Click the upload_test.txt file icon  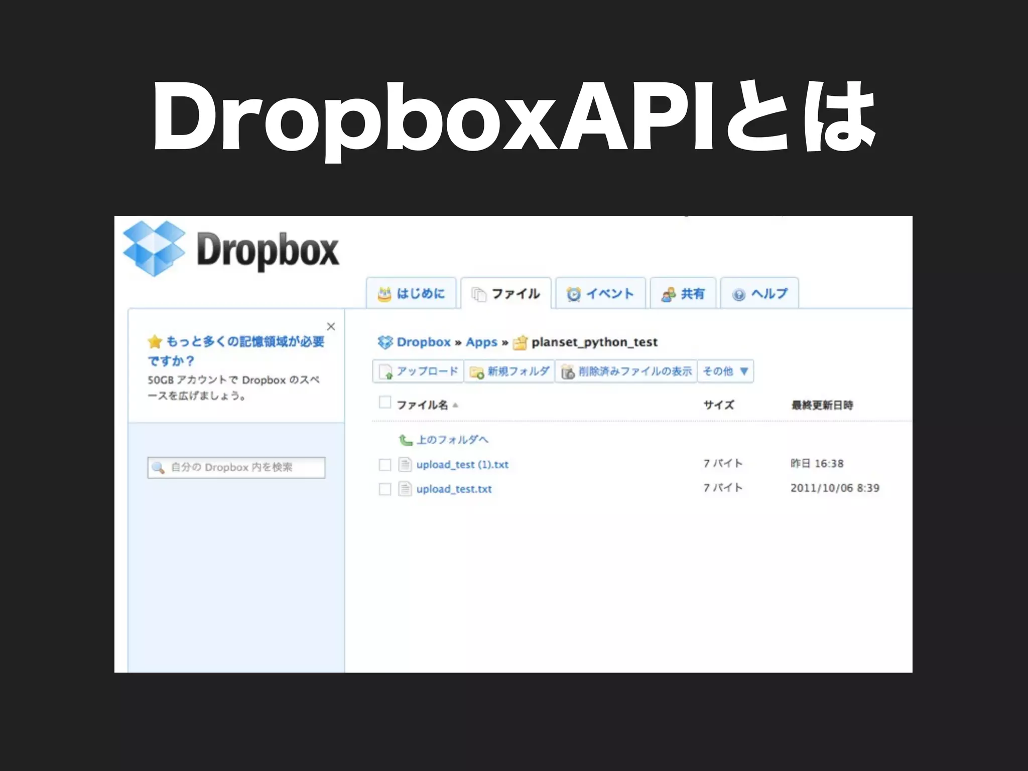pyautogui.click(x=405, y=488)
